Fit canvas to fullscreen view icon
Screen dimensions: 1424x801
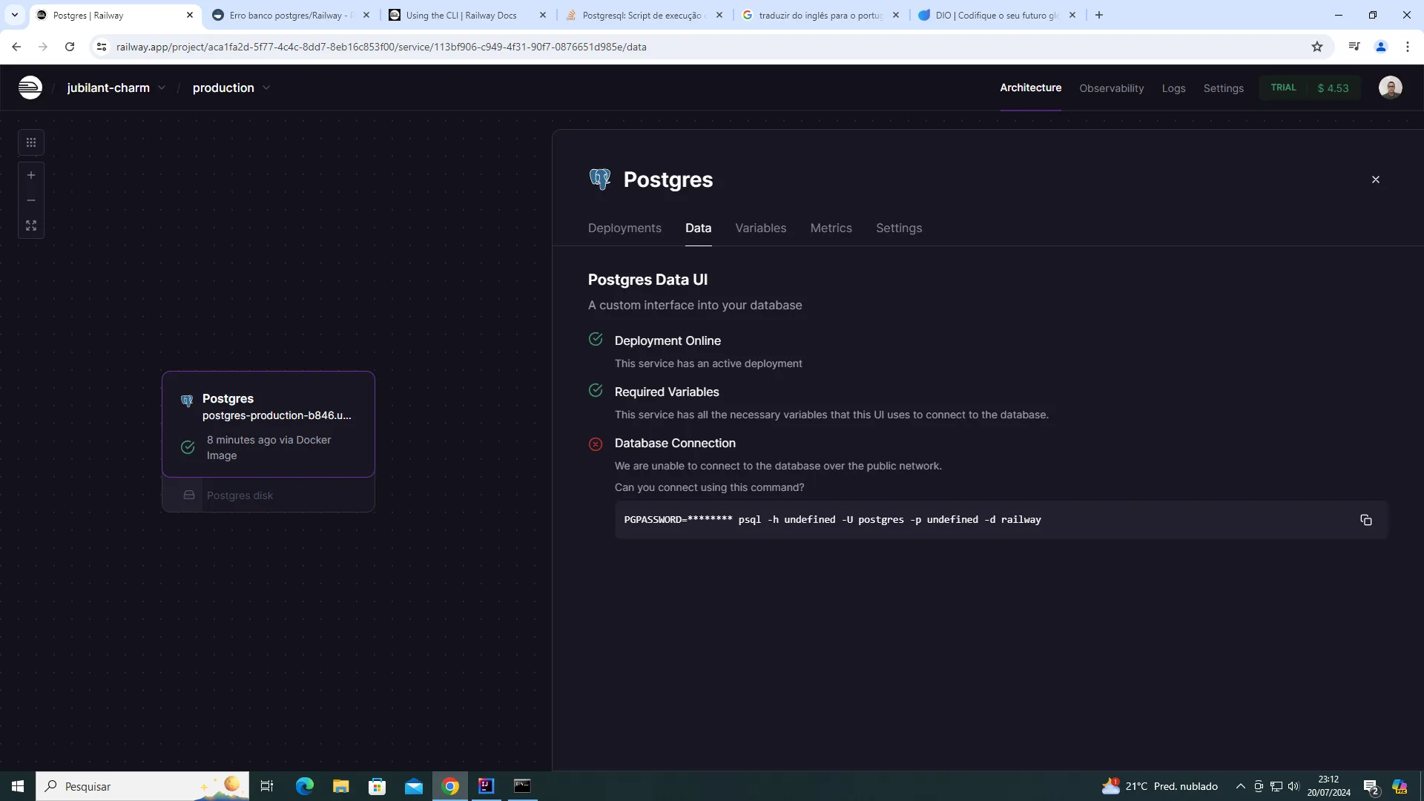(31, 225)
